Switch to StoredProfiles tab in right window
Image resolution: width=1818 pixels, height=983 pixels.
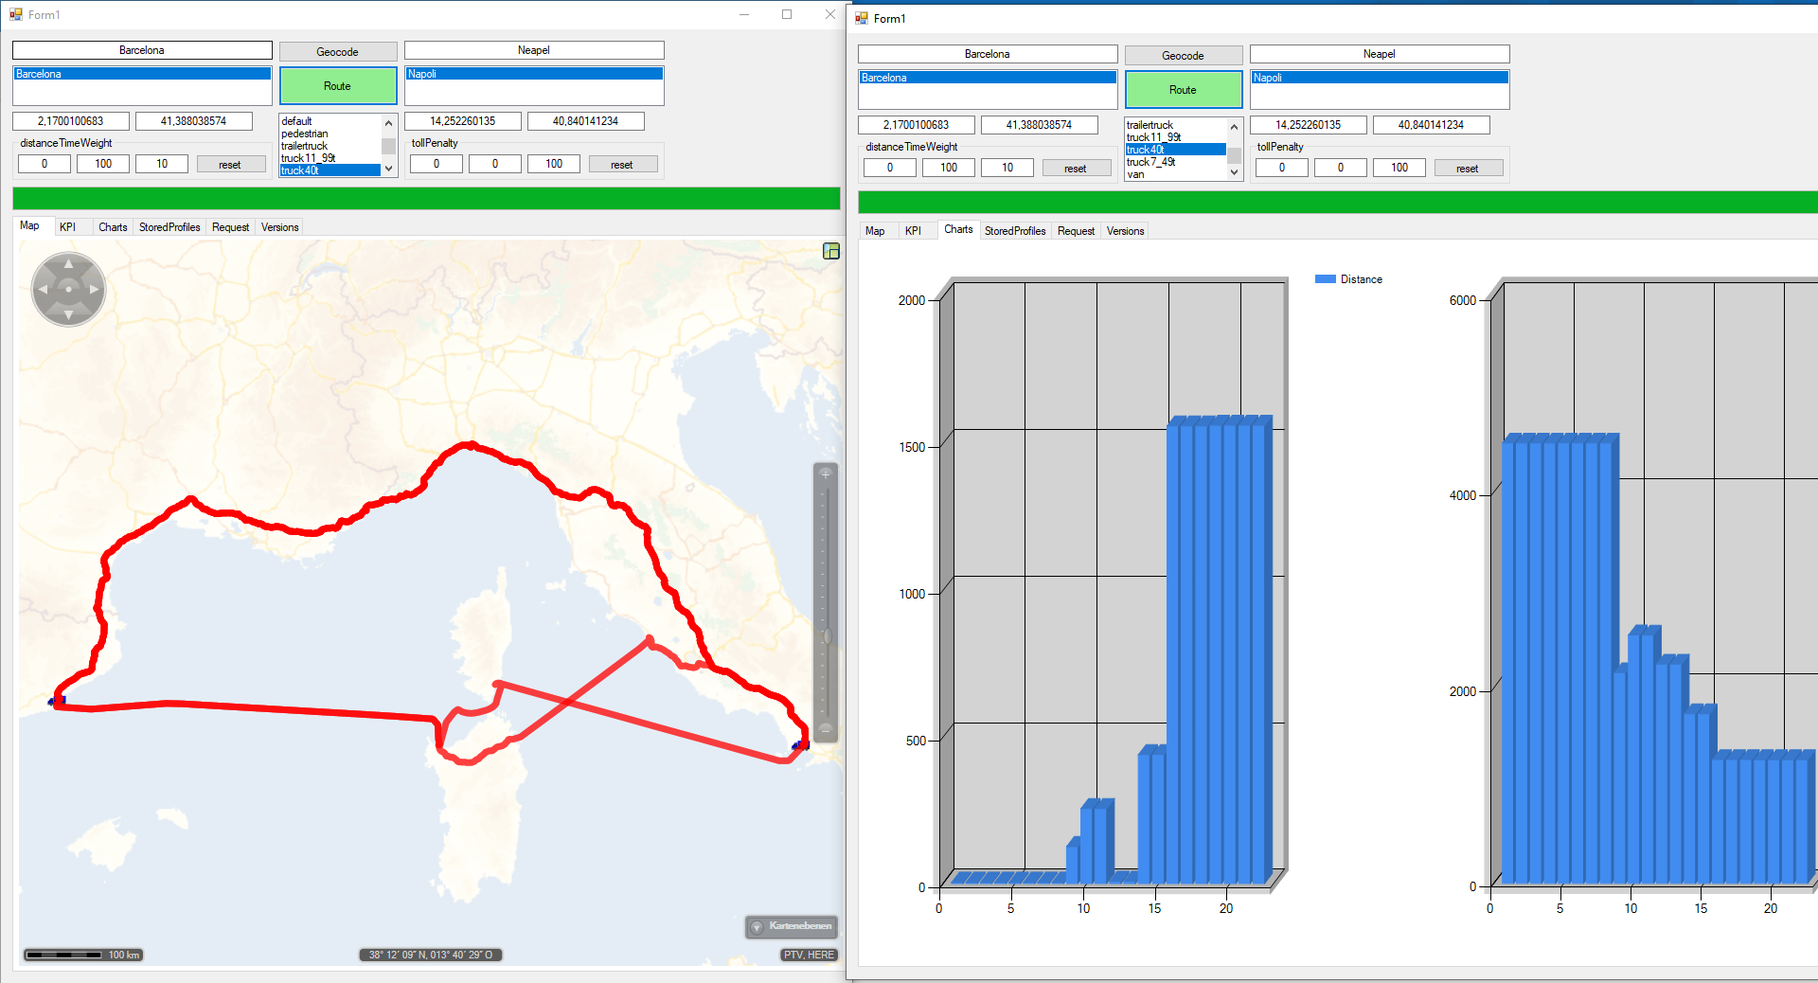(x=1015, y=231)
